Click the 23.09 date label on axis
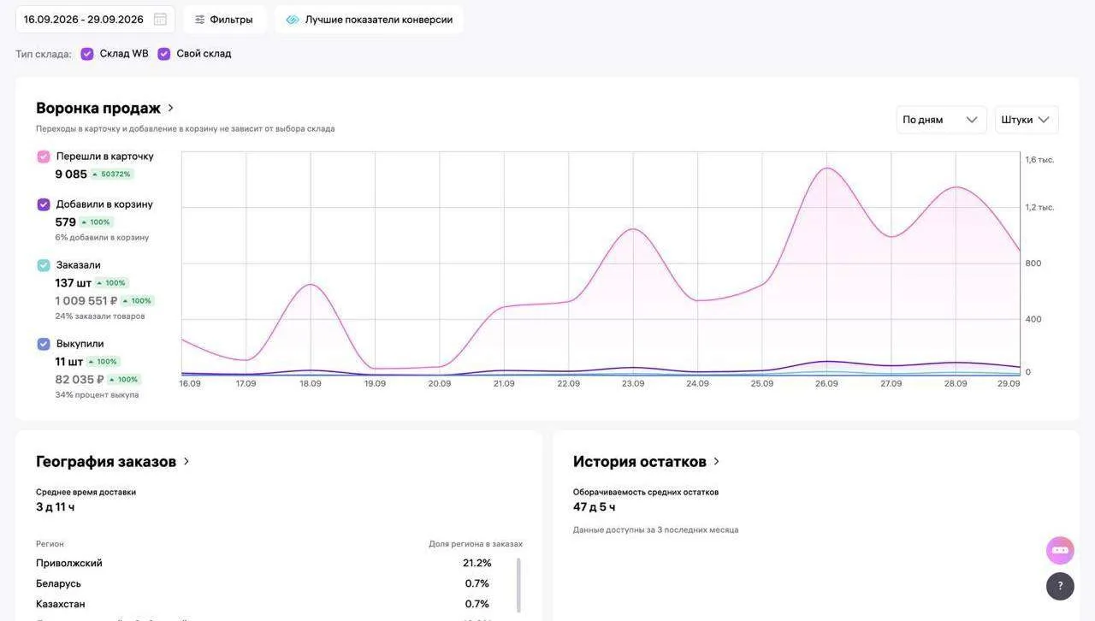The width and height of the screenshot is (1095, 621). (x=633, y=384)
